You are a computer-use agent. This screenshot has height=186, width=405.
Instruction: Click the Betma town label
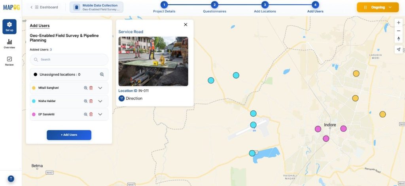(37, 166)
